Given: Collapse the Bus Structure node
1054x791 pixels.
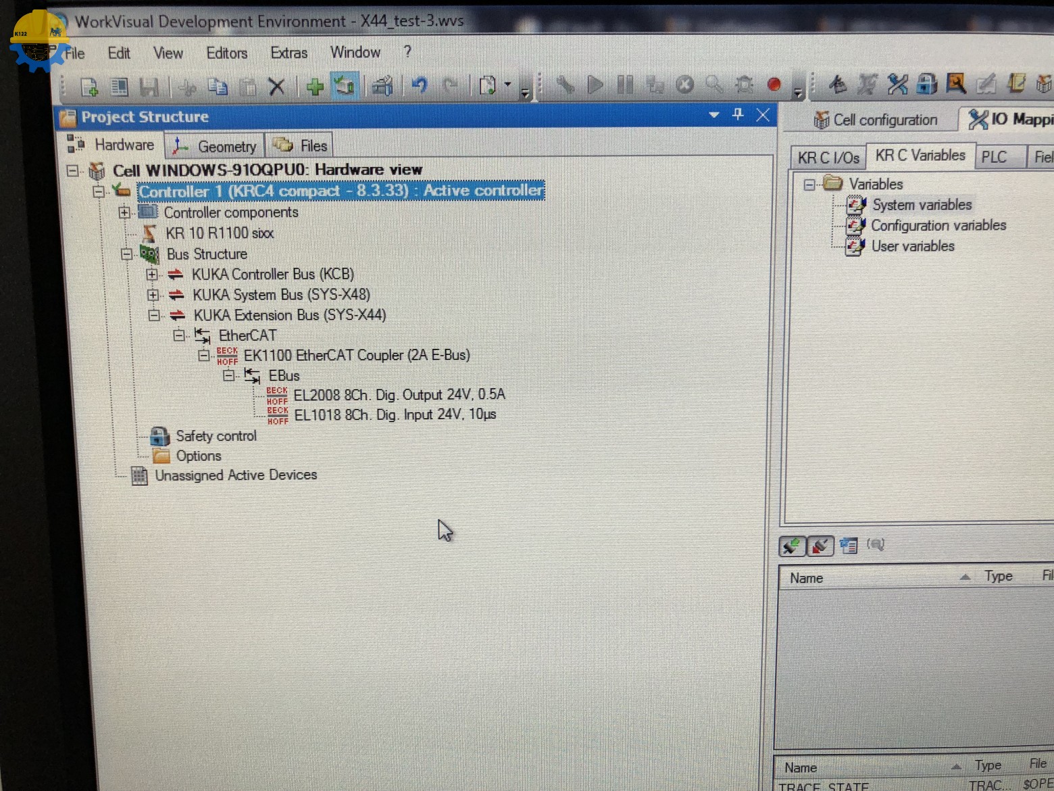Looking at the screenshot, I should pyautogui.click(x=126, y=254).
